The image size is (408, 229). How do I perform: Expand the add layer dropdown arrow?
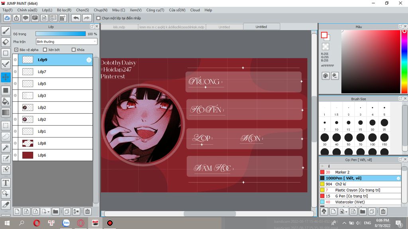pos(48,212)
